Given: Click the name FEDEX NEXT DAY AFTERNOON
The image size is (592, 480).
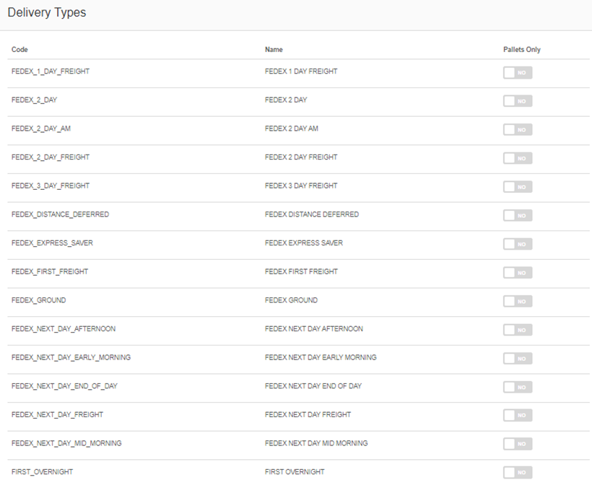Looking at the screenshot, I should click(x=314, y=329).
